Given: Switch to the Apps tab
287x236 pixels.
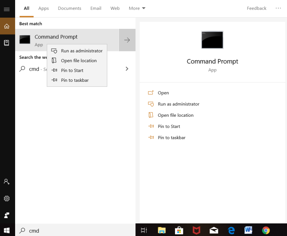Looking at the screenshot, I should 44,8.
